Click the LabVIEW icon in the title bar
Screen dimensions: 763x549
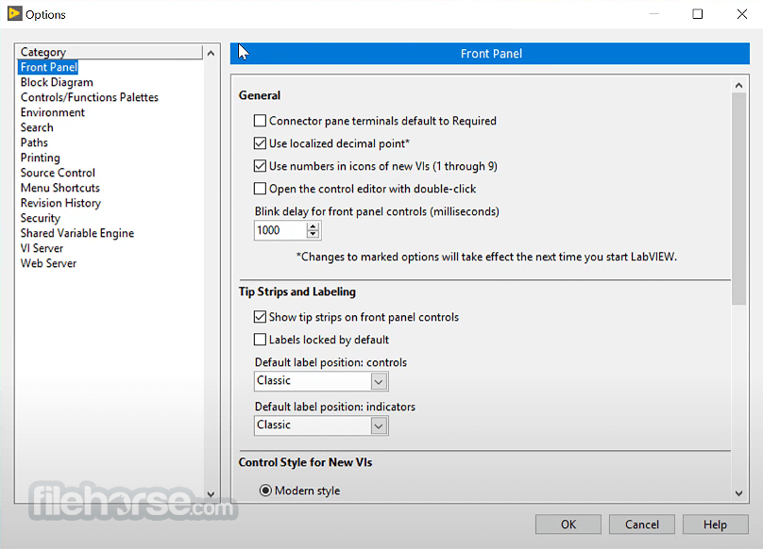[14, 13]
